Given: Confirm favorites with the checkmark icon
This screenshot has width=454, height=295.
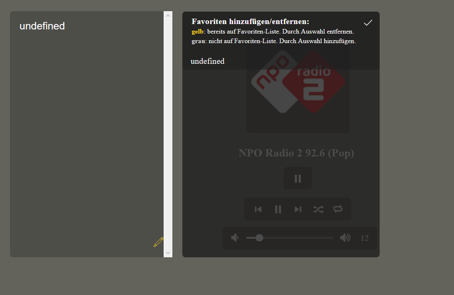Looking at the screenshot, I should click(368, 23).
